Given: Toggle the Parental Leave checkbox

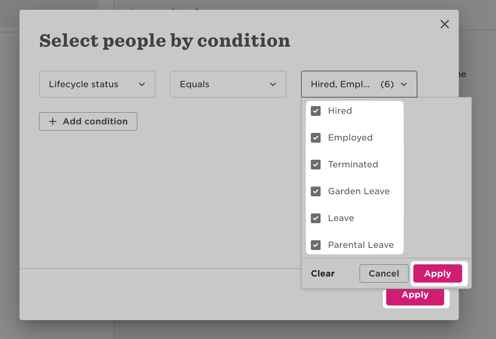Looking at the screenshot, I should click(316, 245).
